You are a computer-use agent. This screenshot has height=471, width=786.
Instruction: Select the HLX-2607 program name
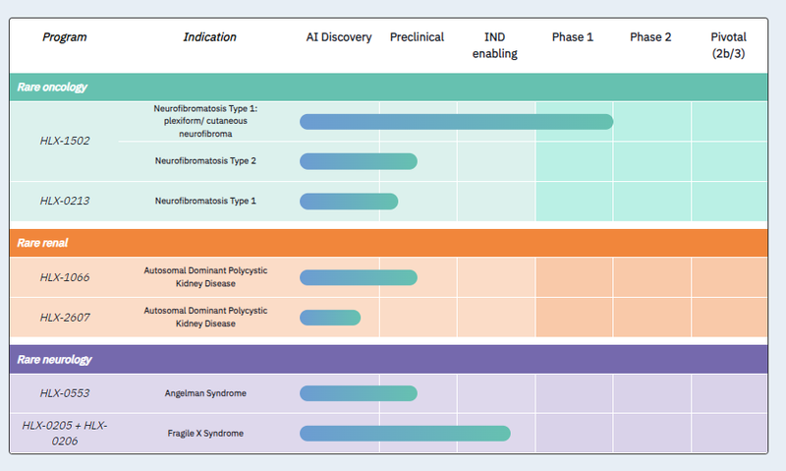(65, 317)
